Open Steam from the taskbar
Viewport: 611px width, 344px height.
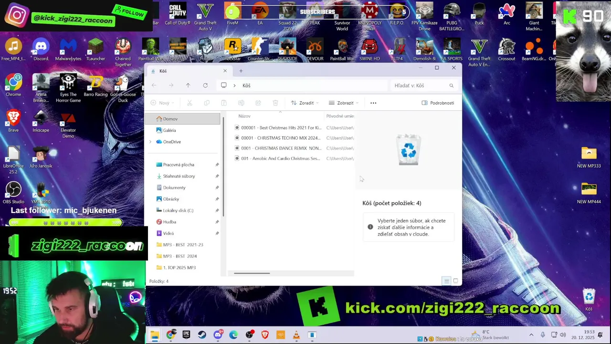coord(202,335)
